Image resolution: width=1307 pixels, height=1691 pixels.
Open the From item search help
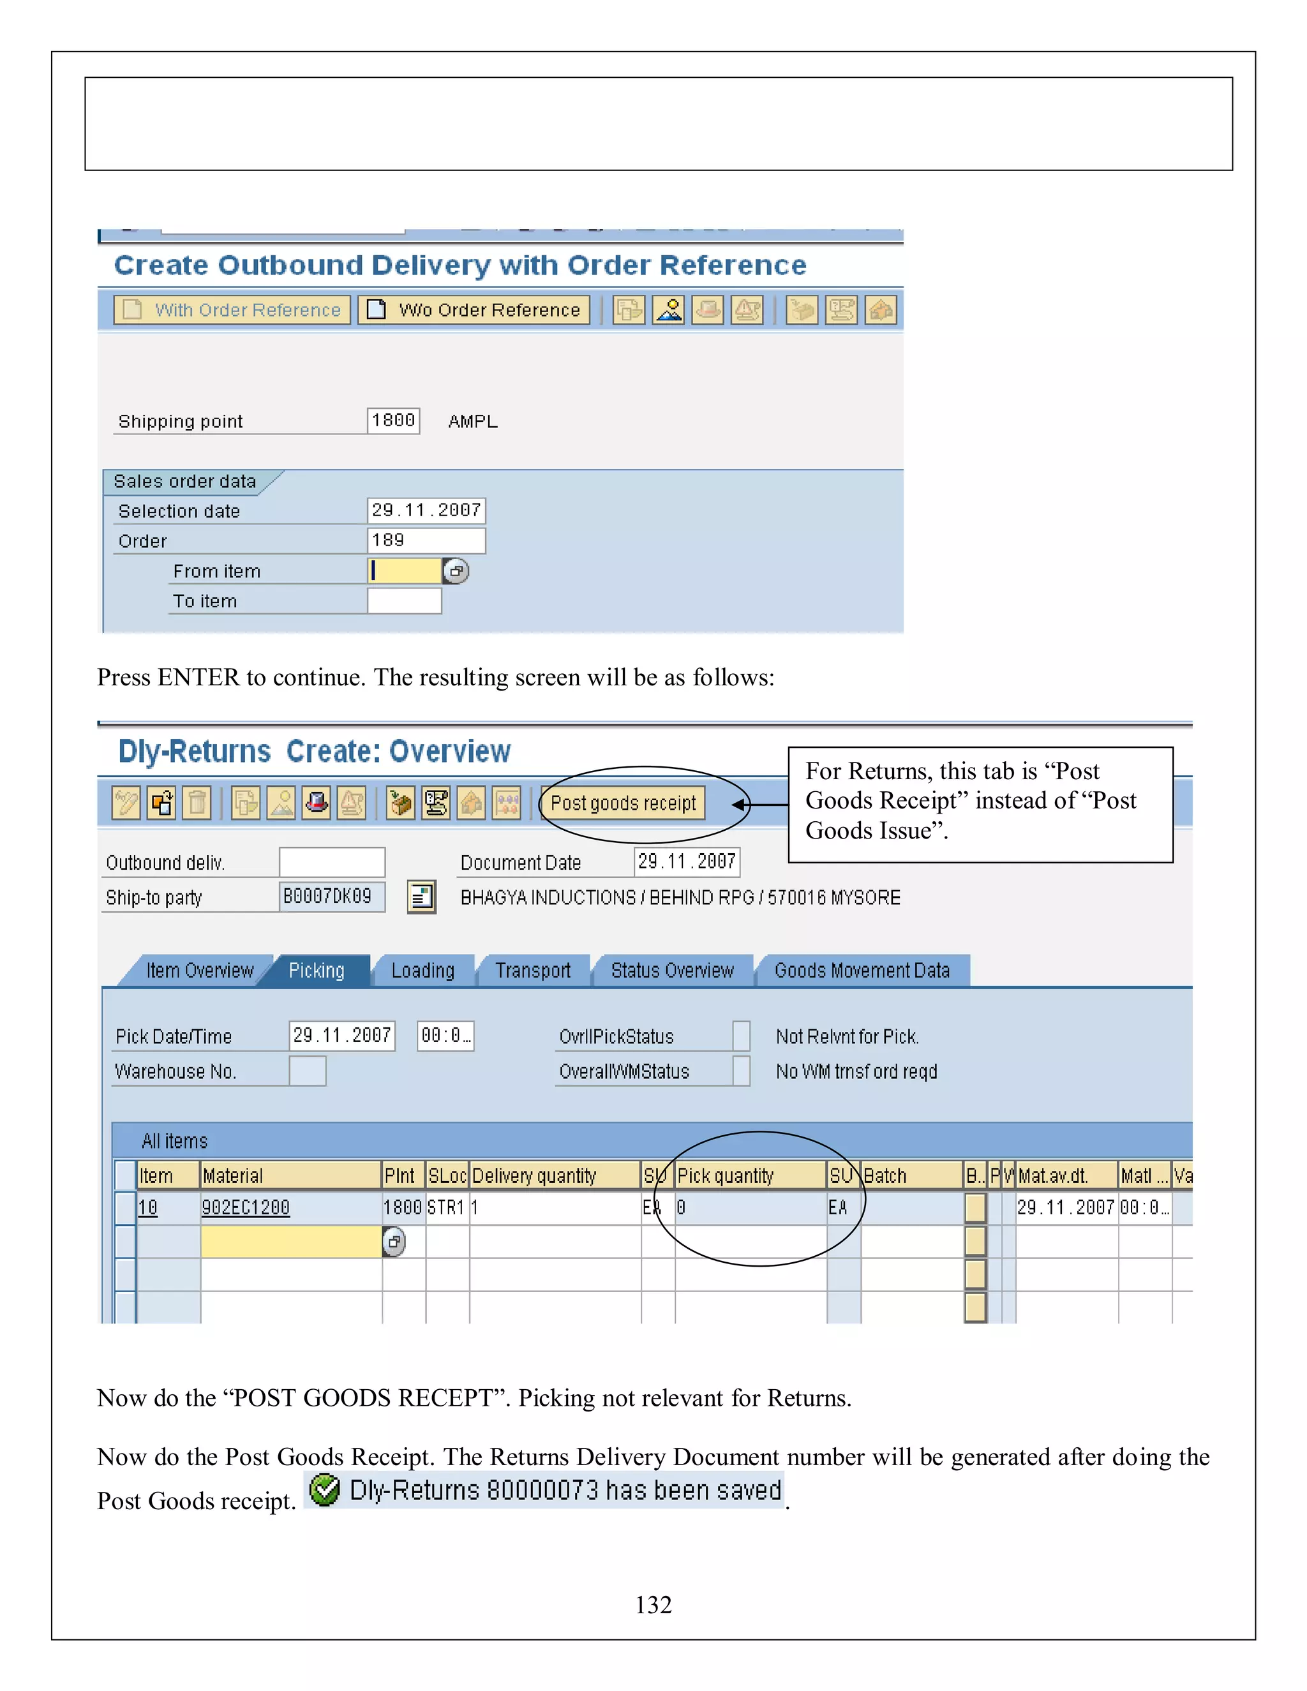click(456, 571)
